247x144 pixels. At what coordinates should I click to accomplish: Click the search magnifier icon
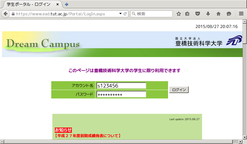[134, 14]
